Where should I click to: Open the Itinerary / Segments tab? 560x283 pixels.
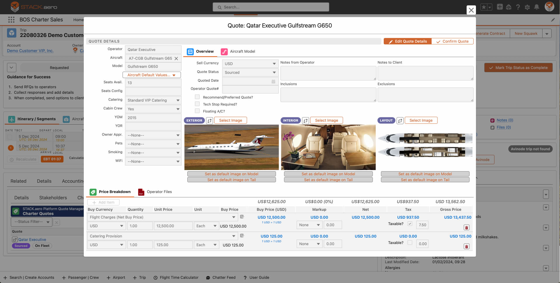(32, 119)
